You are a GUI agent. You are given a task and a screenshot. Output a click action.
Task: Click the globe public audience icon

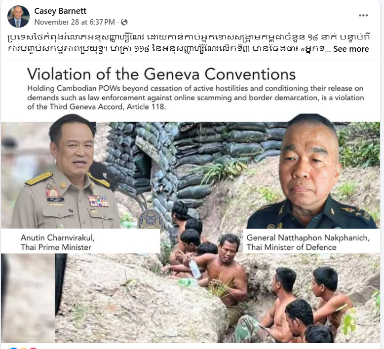click(124, 22)
